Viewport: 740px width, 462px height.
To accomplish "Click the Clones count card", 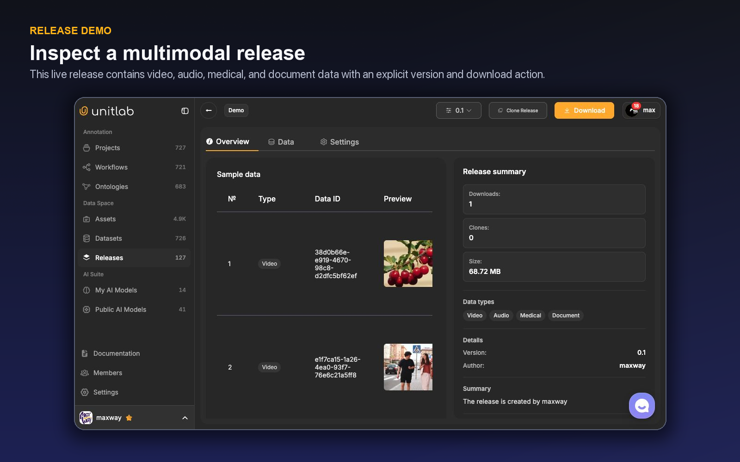I will click(x=554, y=233).
